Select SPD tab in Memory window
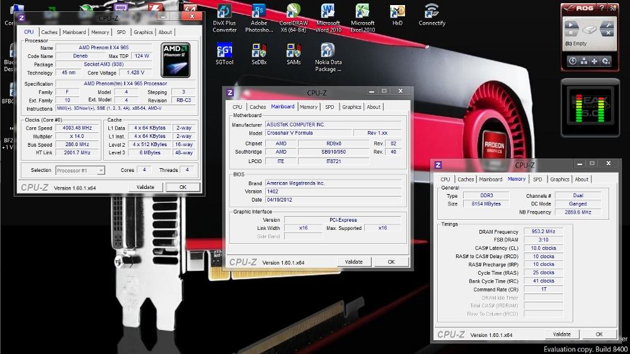 [x=537, y=180]
